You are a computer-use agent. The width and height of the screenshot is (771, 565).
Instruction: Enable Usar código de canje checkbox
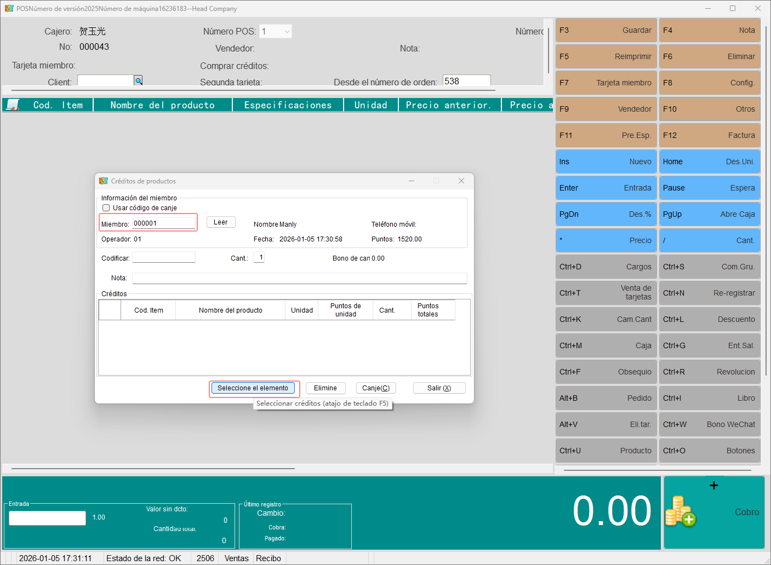106,208
